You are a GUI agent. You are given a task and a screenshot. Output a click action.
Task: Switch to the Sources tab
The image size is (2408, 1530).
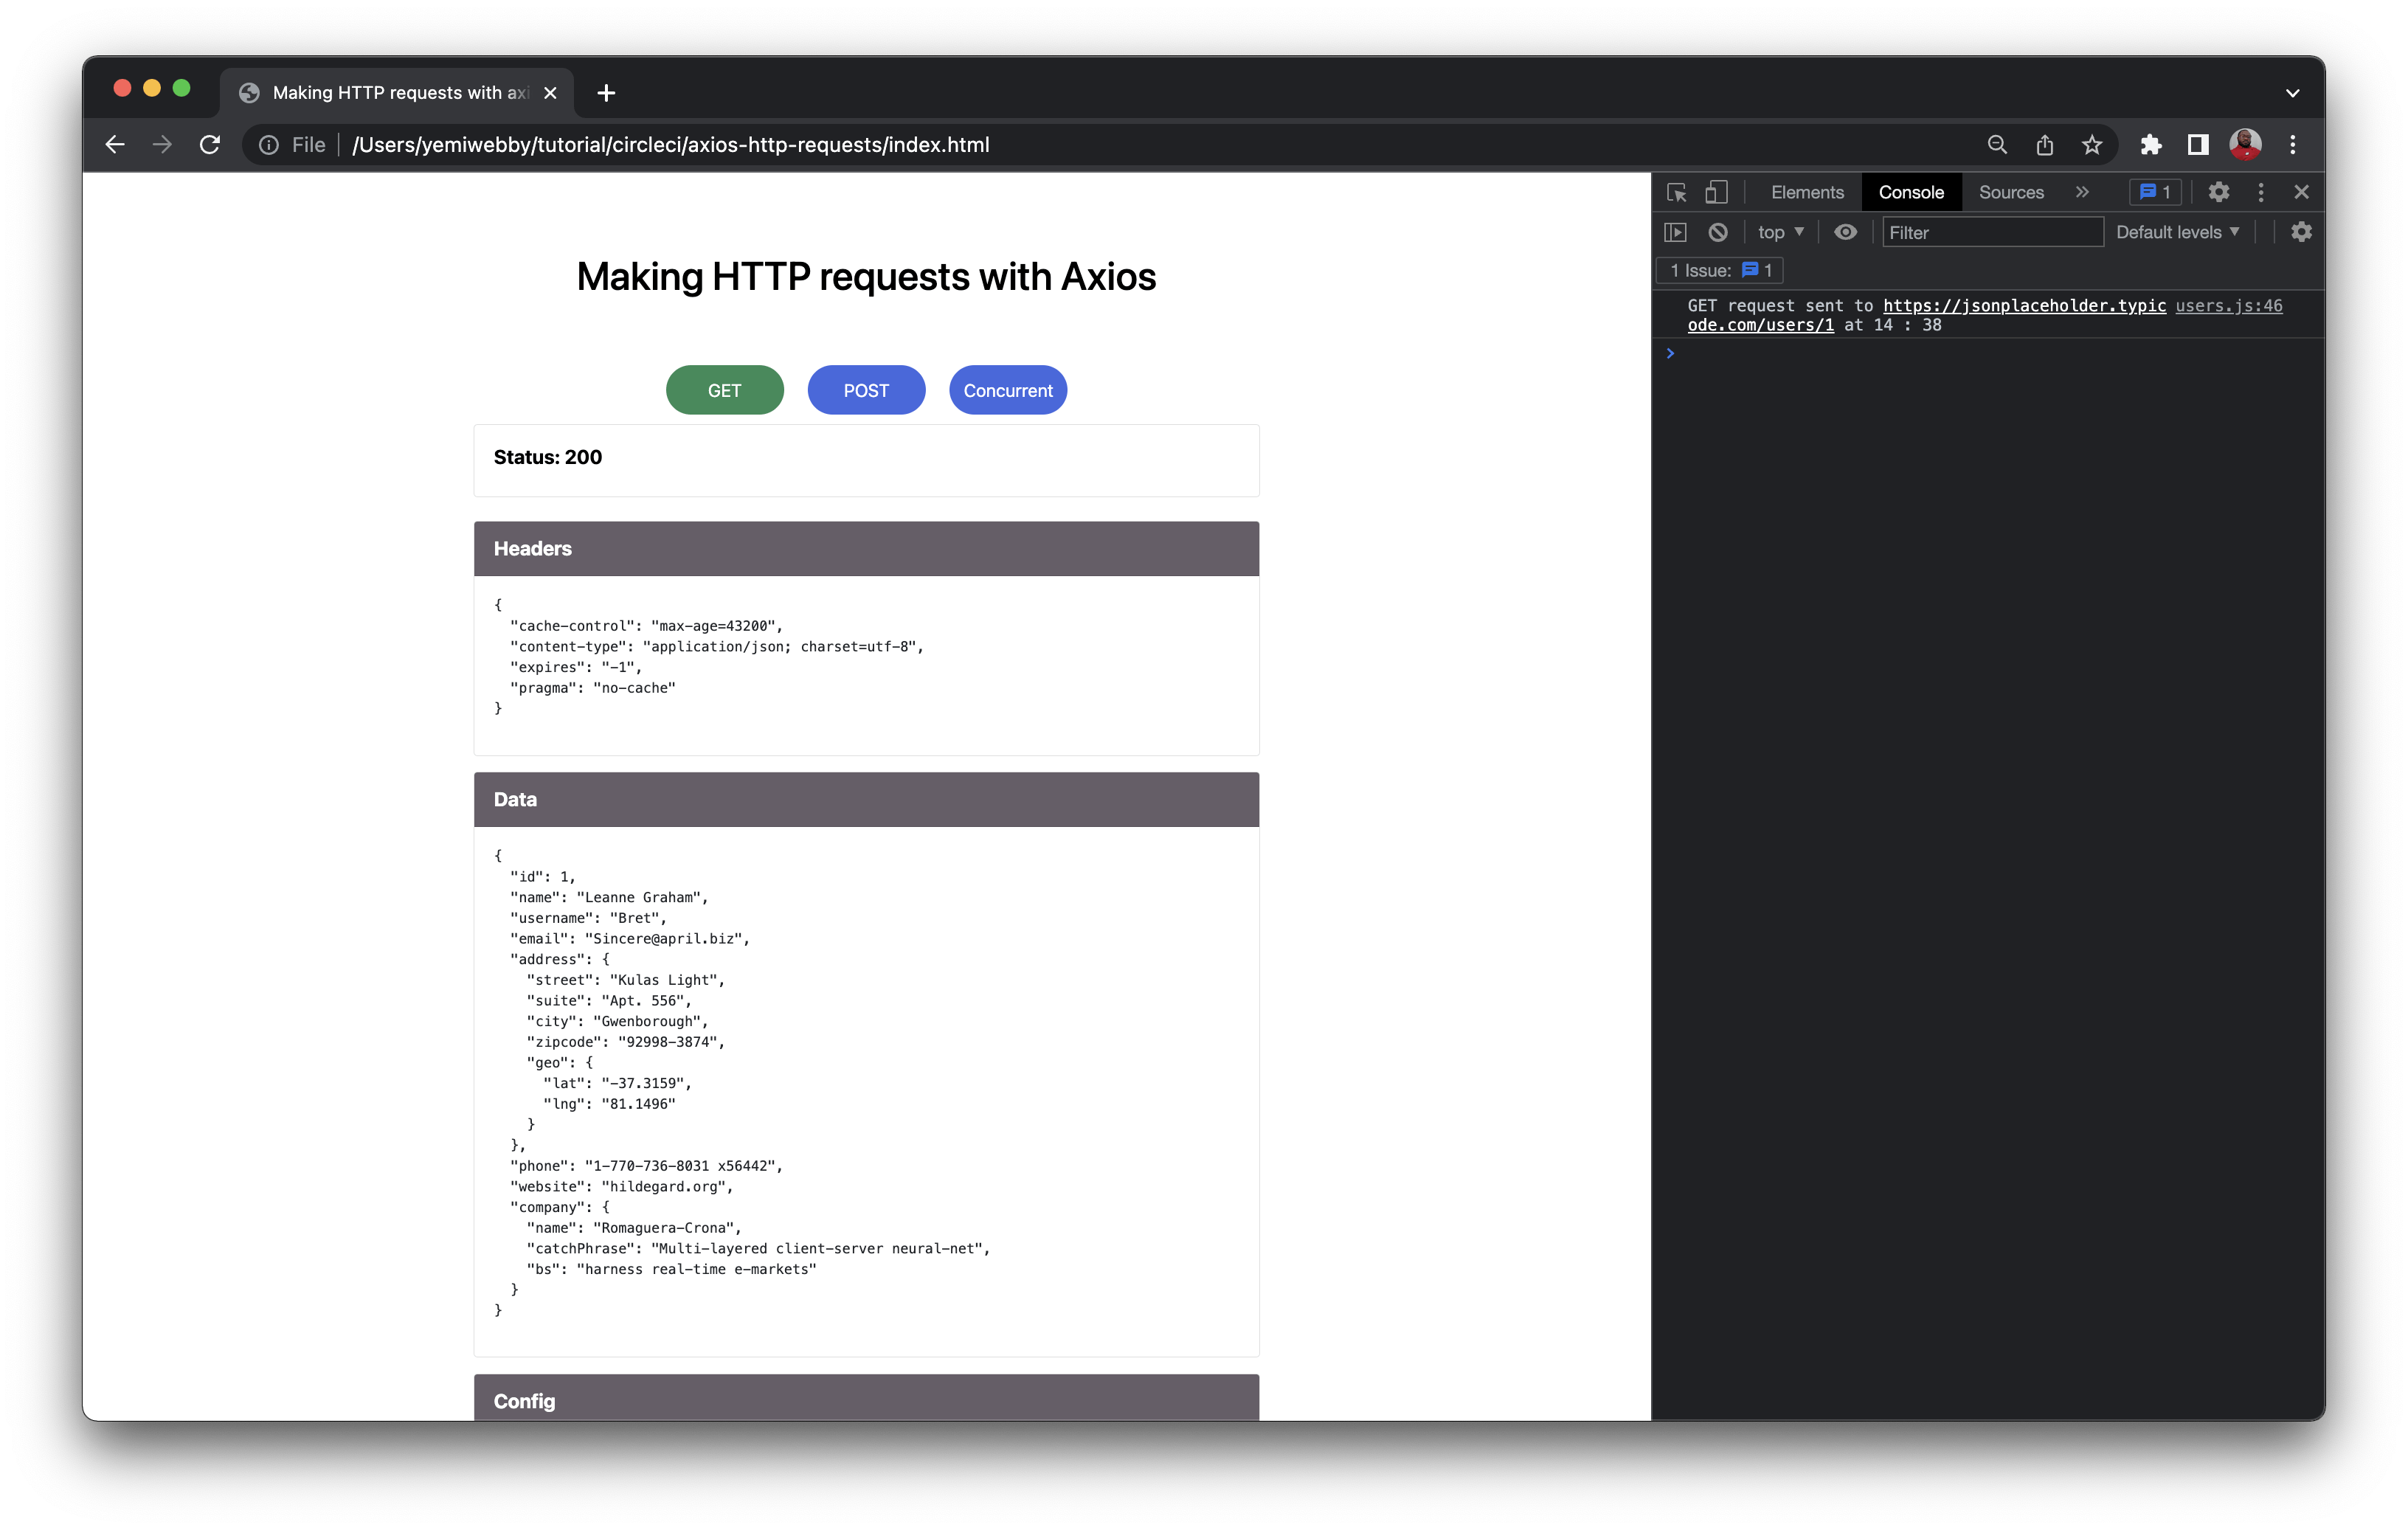[2010, 191]
